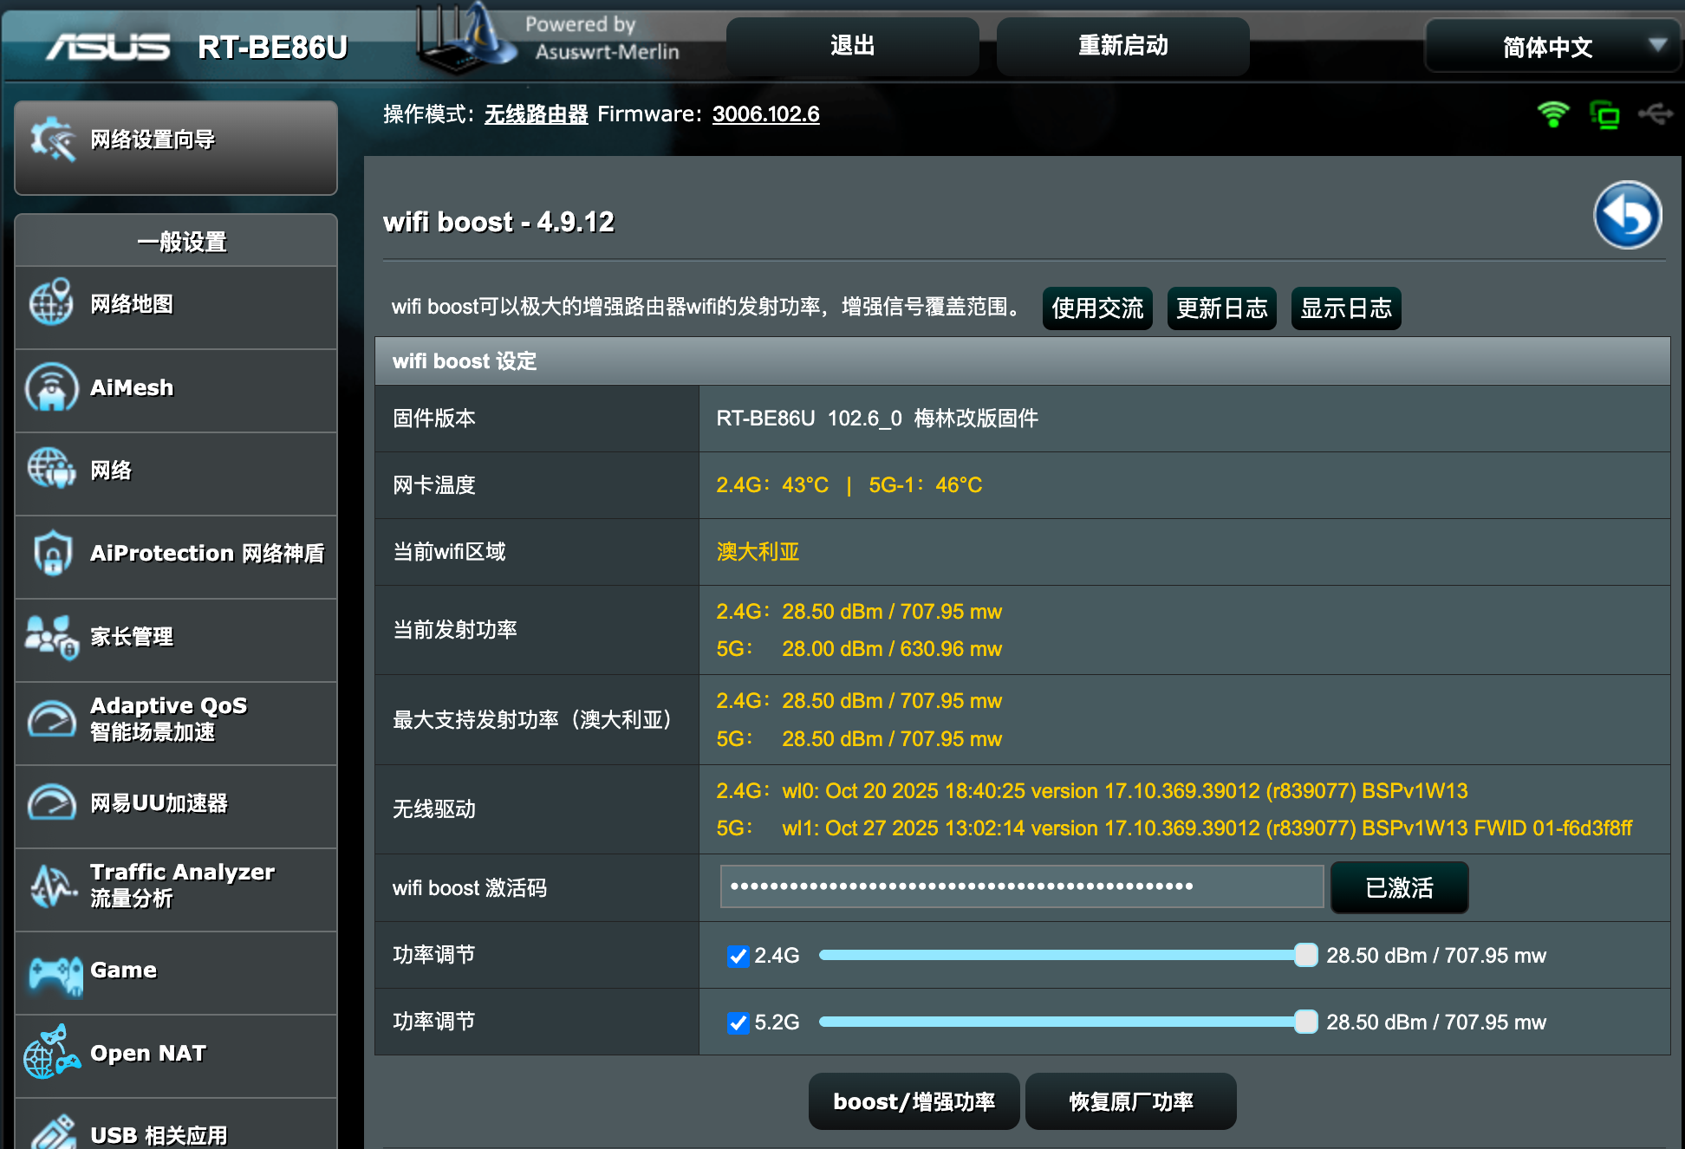Click the AiProtection shield icon
The height and width of the screenshot is (1149, 1685).
52,553
